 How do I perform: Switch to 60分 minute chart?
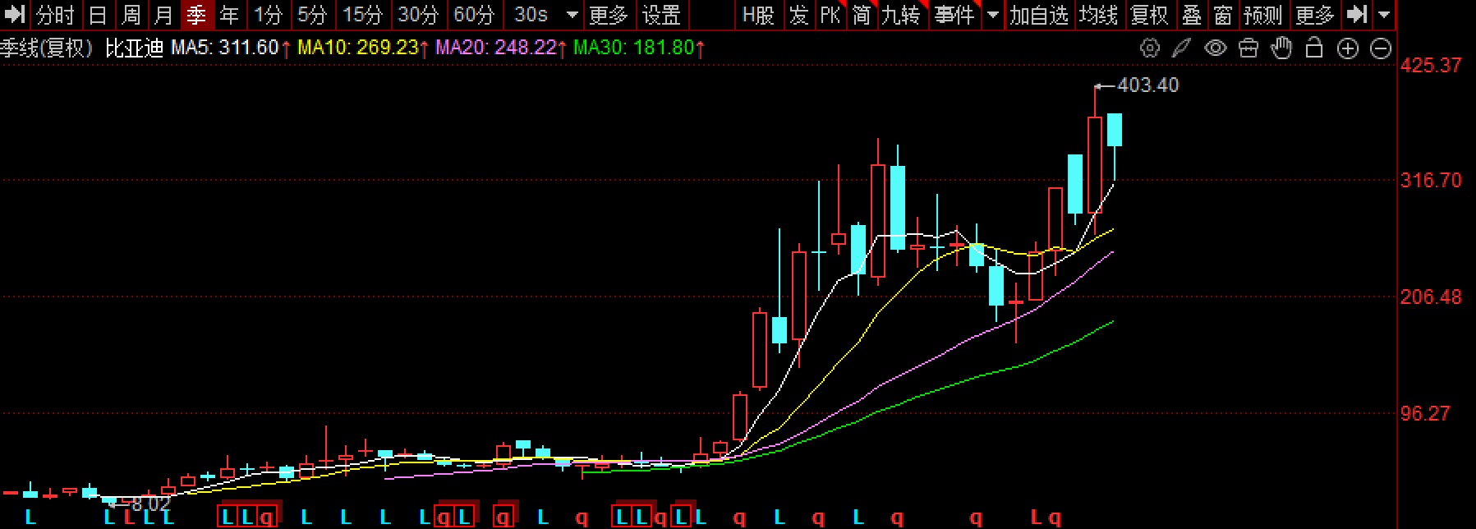[474, 15]
